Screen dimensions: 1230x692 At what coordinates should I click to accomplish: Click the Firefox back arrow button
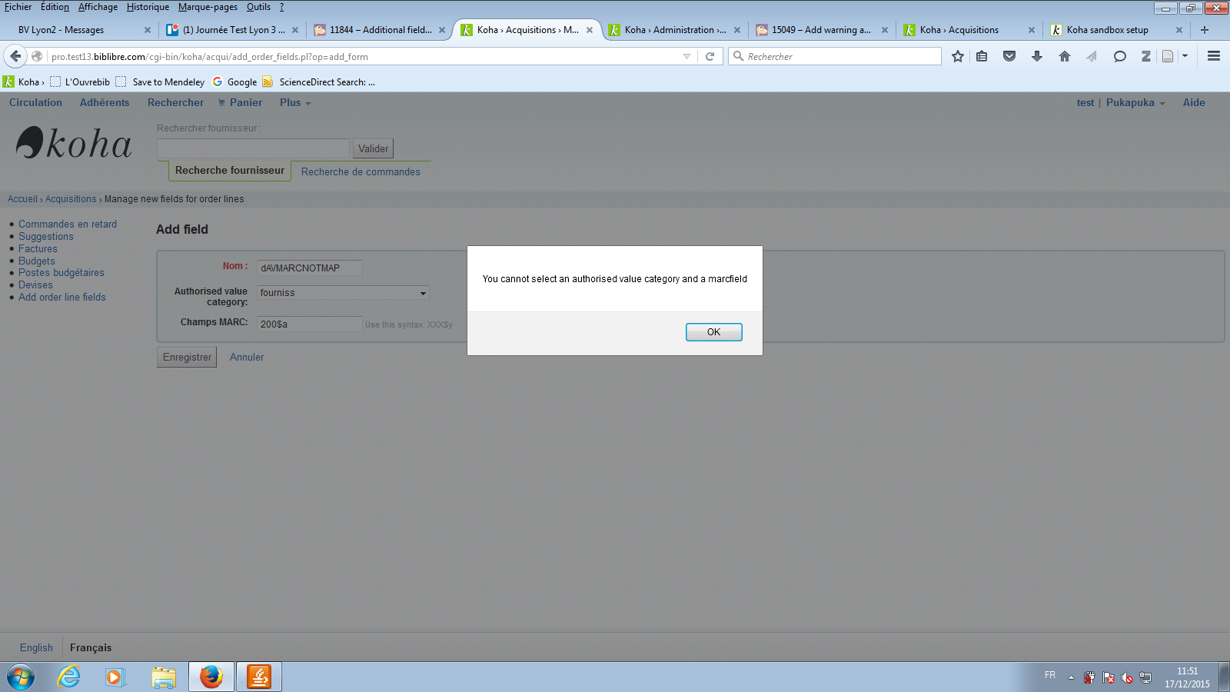15,56
